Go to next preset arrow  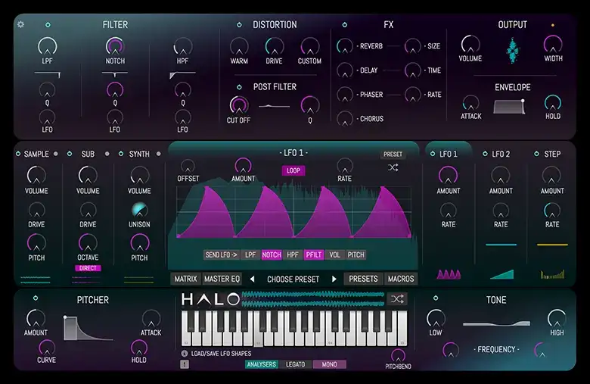tap(334, 279)
